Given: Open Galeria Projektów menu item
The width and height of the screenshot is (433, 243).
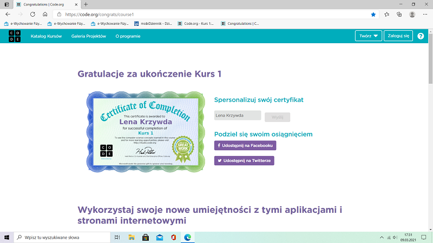Looking at the screenshot, I should [x=89, y=36].
